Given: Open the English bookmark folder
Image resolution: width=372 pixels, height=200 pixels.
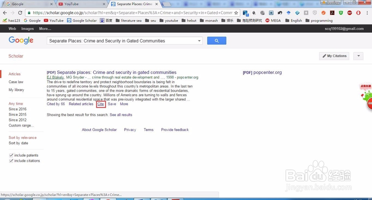Looking at the screenshot, I should 294,20.
